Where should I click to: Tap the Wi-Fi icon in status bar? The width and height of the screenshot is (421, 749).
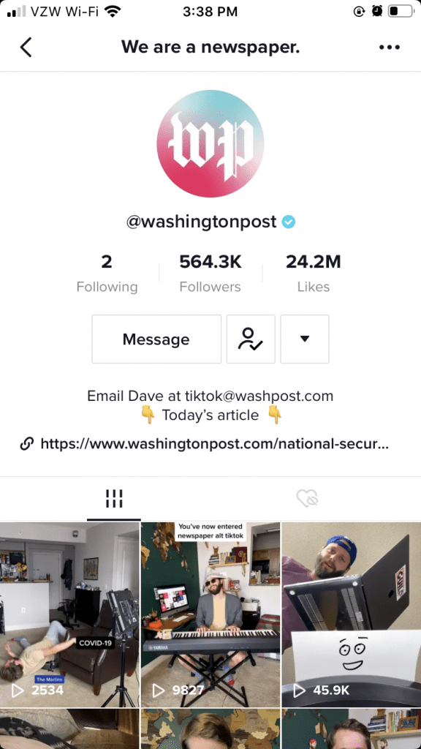point(113,11)
